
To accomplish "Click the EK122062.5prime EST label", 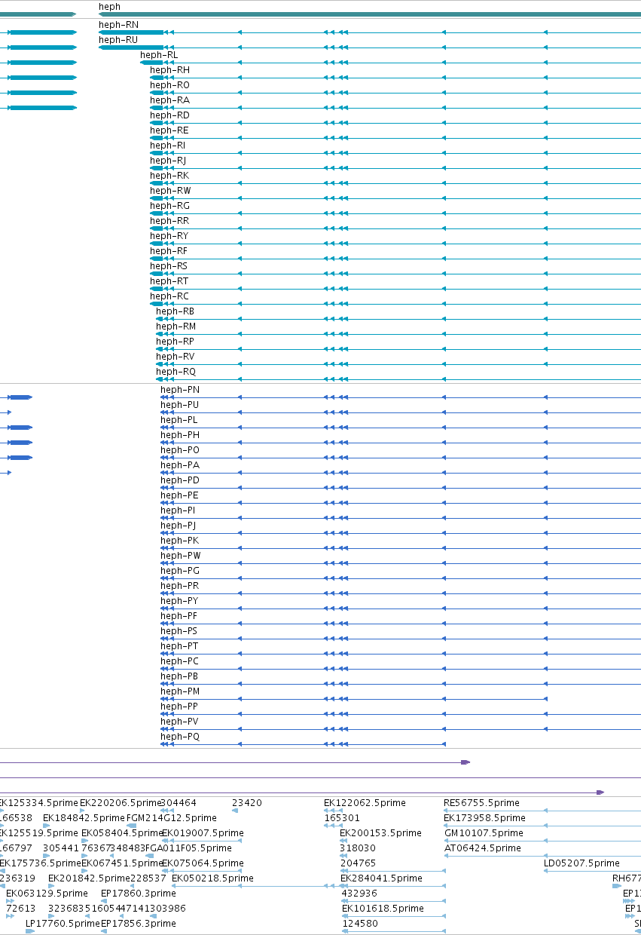I will [365, 803].
